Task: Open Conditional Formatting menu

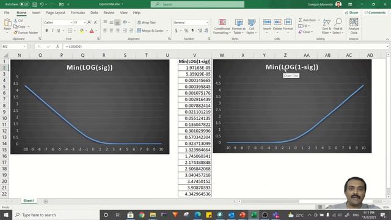Action: [x=222, y=26]
